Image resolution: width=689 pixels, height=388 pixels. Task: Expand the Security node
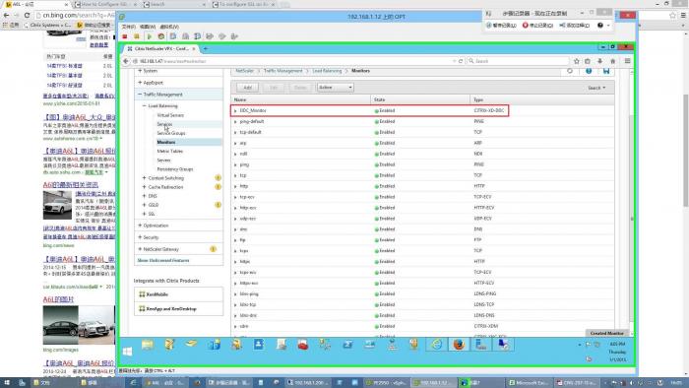point(140,237)
